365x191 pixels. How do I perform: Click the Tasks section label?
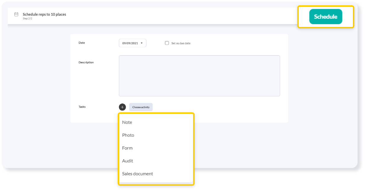82,107
